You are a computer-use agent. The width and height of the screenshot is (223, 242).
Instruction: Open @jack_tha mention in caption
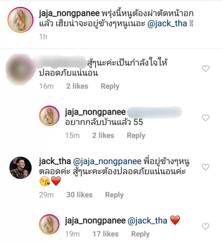(167, 24)
